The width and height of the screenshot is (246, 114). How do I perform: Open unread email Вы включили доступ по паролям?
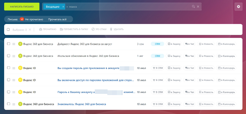96,80
